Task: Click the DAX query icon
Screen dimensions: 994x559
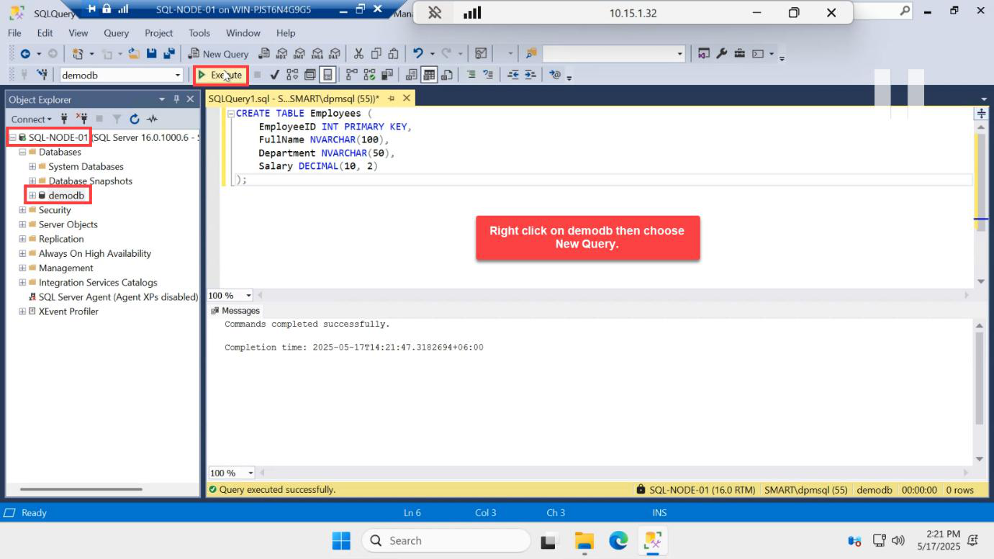Action: click(x=334, y=53)
